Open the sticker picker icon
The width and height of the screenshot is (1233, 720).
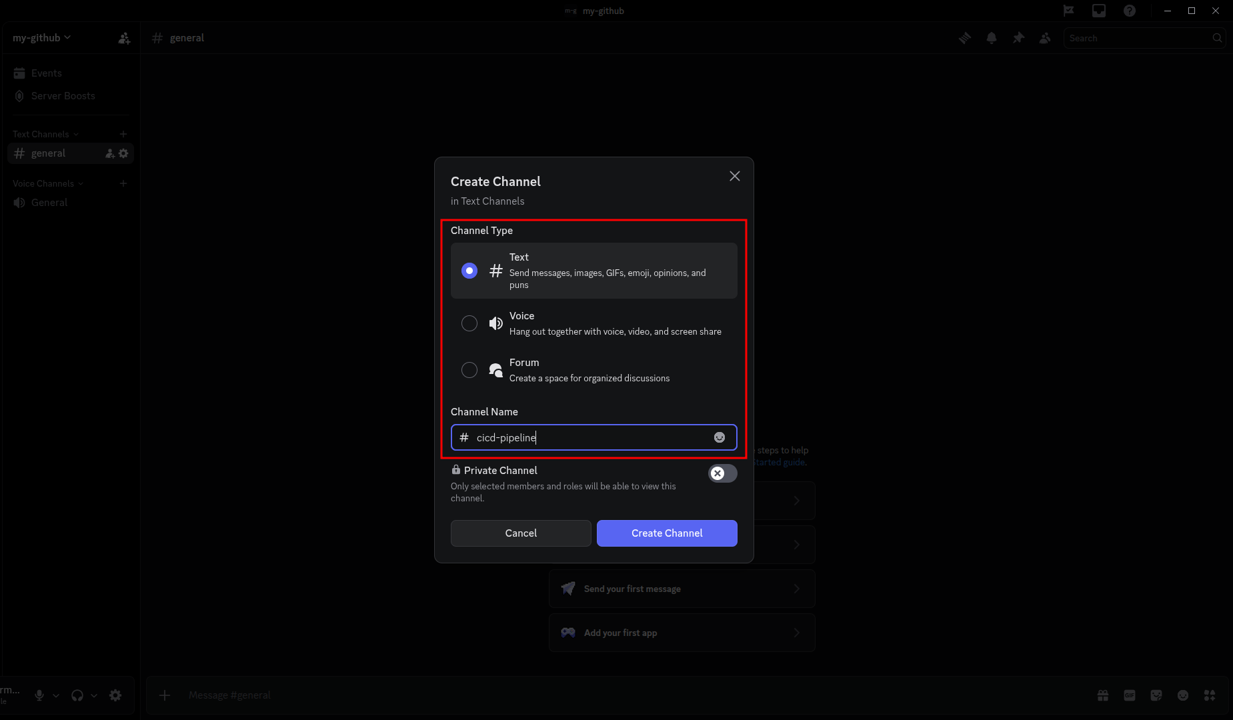tap(1156, 695)
